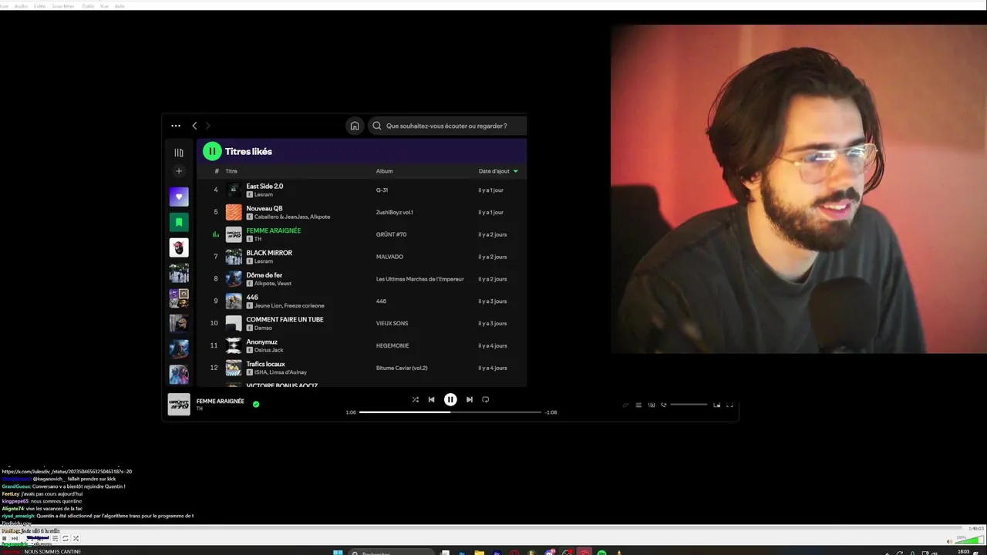The width and height of the screenshot is (987, 555).
Task: Enter Spotify full screen mode
Action: click(729, 405)
